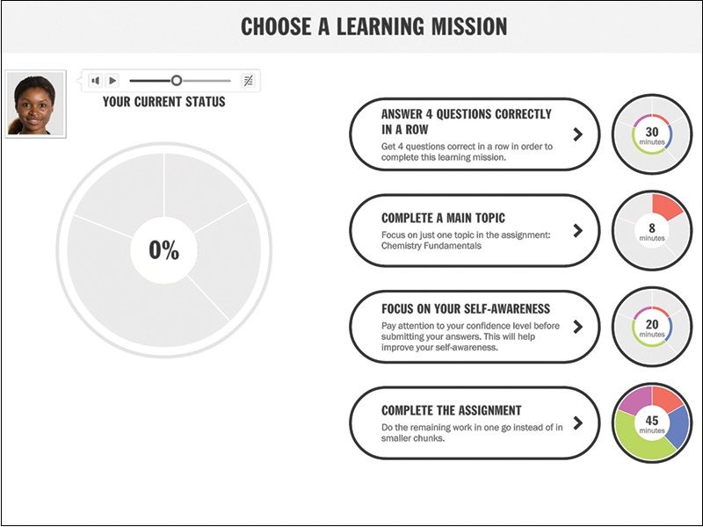Start the Complete the Assignment mission
Viewport: 703px width, 527px height.
[x=466, y=423]
